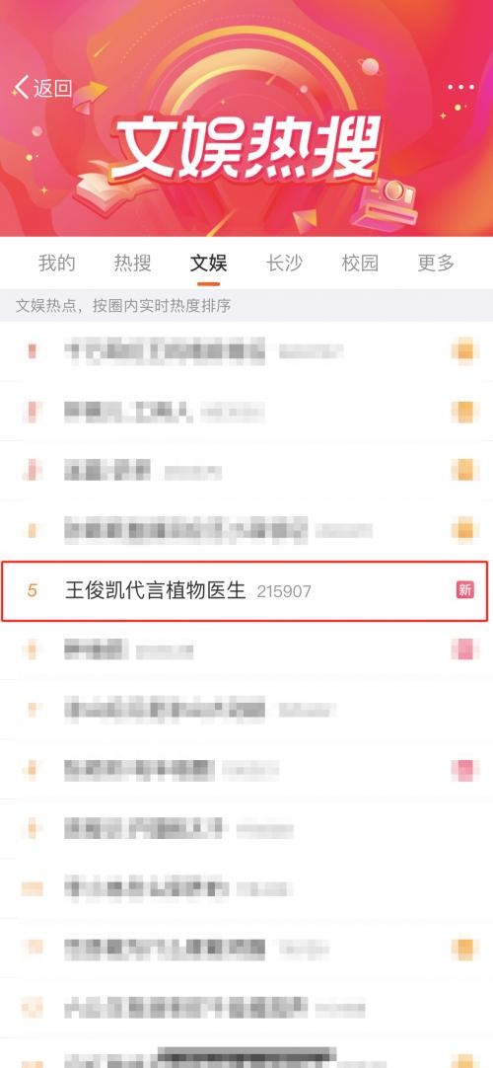Tap the 新 badge on 王俊凯 entry
The height and width of the screenshot is (1068, 493).
click(x=465, y=590)
